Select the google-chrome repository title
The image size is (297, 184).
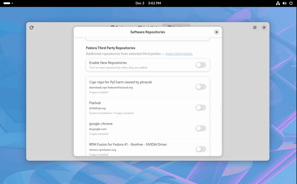(x=101, y=124)
